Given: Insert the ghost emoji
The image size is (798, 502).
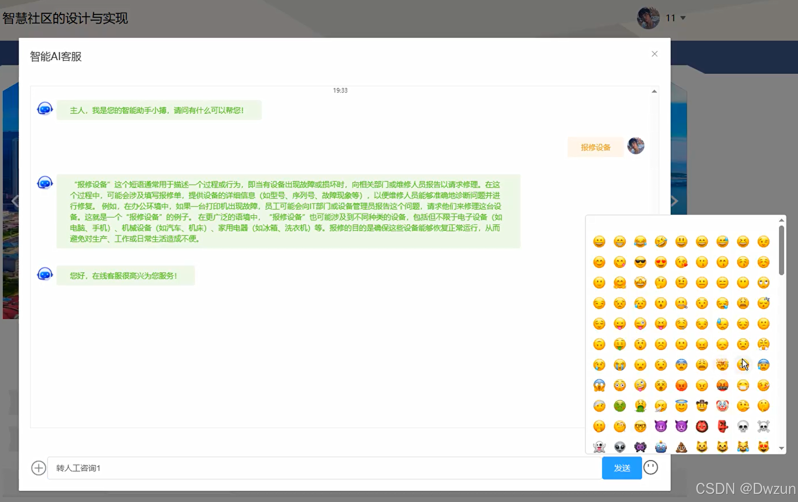Looking at the screenshot, I should coord(599,447).
